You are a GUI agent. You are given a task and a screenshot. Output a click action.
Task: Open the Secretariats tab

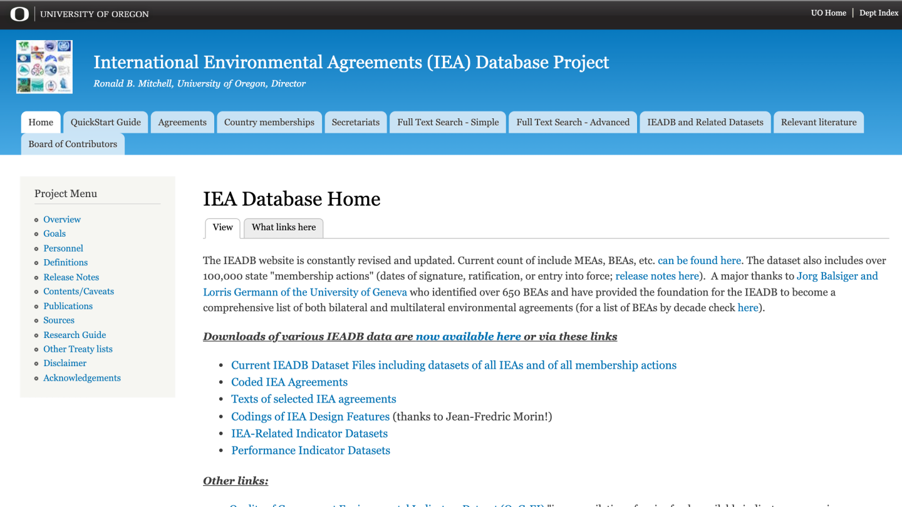point(356,122)
